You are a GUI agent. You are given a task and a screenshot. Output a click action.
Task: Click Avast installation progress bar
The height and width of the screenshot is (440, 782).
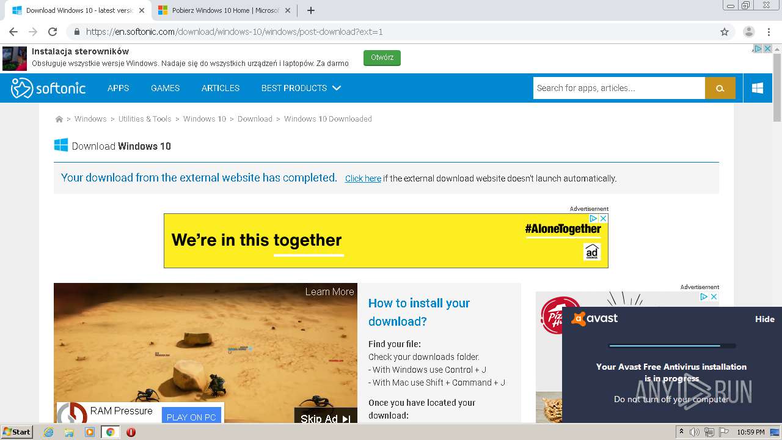pos(672,346)
